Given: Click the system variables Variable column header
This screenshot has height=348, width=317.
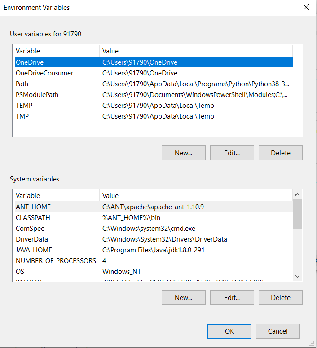Looking at the screenshot, I should pos(57,196).
